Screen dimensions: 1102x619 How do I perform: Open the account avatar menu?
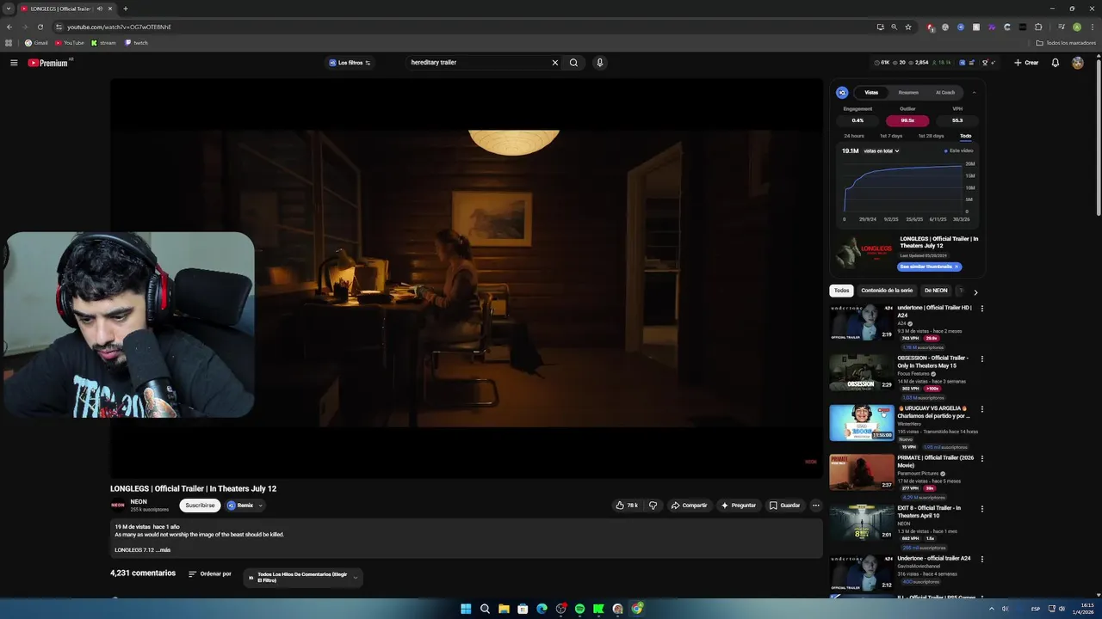1077,63
